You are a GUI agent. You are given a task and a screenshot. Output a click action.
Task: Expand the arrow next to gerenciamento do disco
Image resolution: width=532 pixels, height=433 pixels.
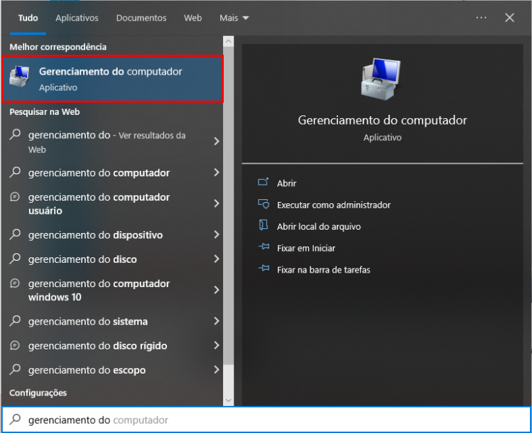(216, 259)
